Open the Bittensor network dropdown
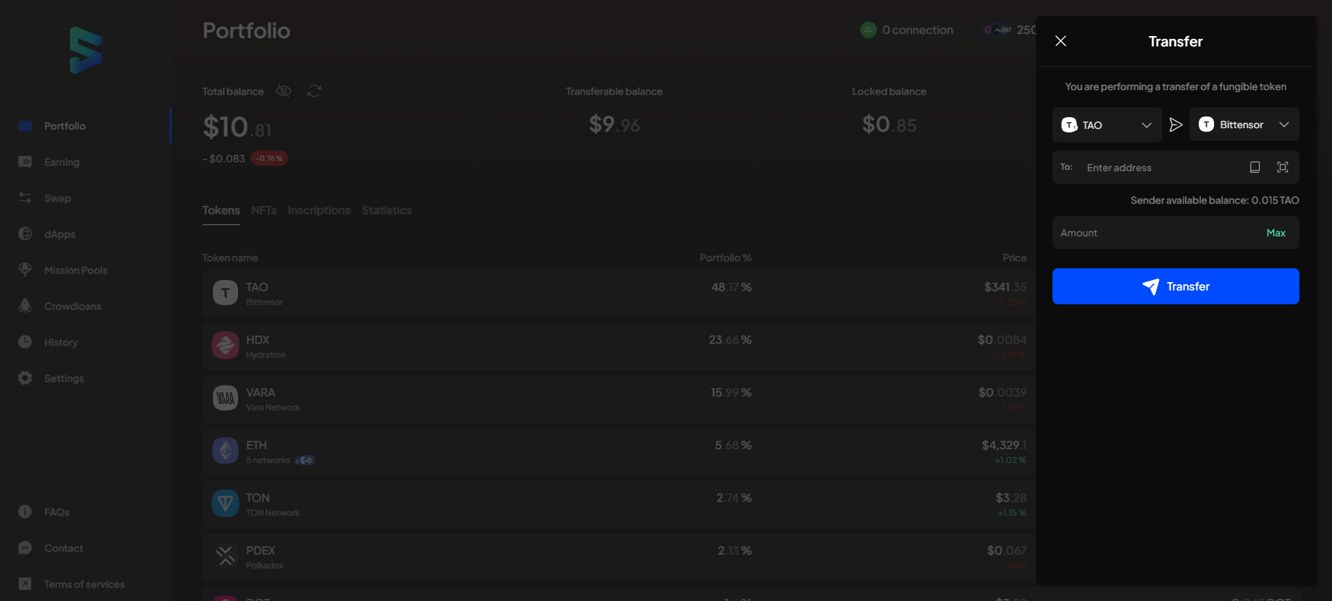 point(1244,125)
